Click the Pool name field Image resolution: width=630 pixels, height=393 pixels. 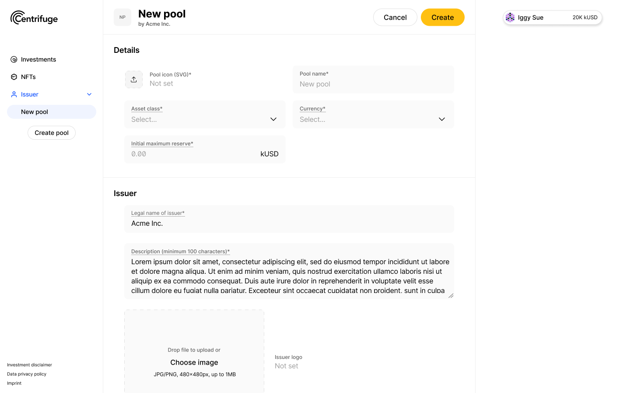click(x=373, y=84)
